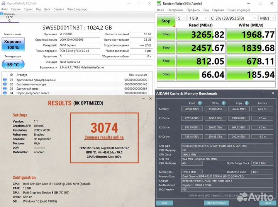Open Вид menu in CrystalDiskInfo
The width and height of the screenshot is (278, 207).
pyautogui.click(x=39, y=9)
